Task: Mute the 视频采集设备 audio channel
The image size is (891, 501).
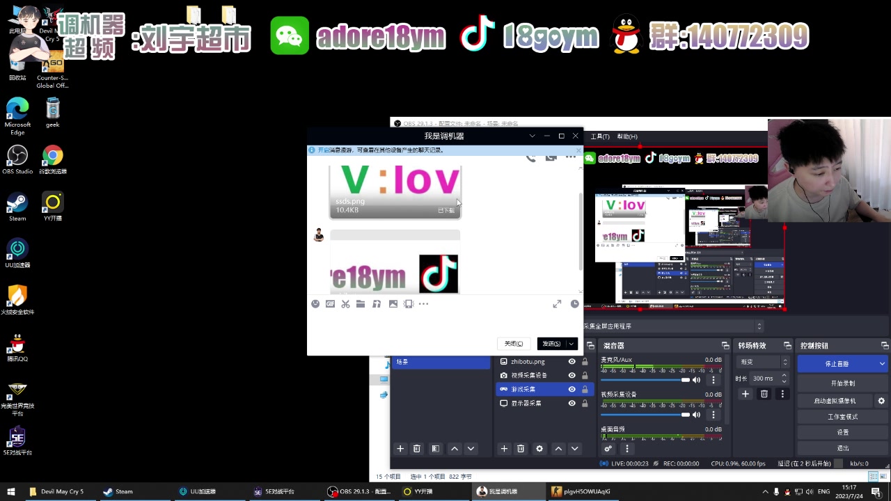Action: [x=697, y=415]
